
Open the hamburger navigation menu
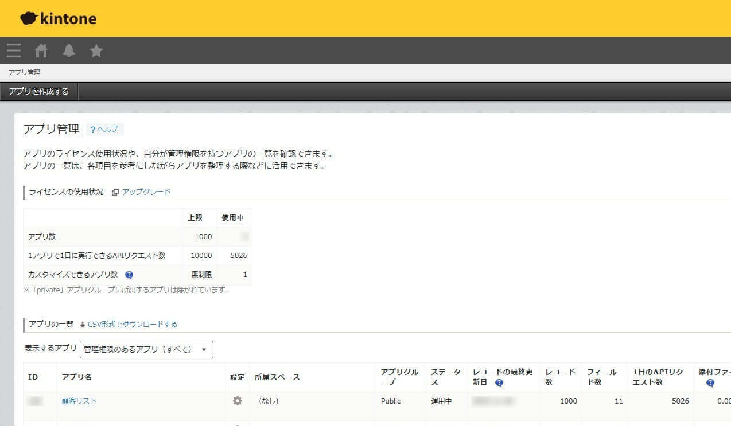13,50
